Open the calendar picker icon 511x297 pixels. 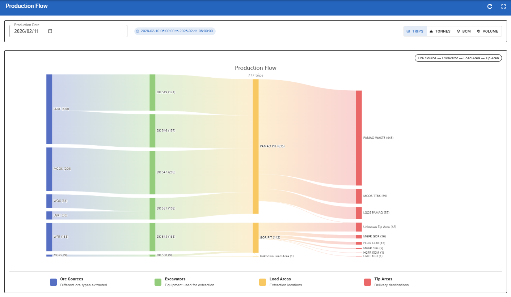(50, 31)
